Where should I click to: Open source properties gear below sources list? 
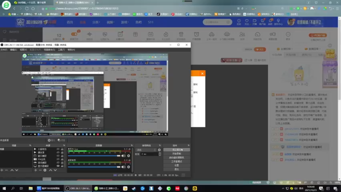pyautogui.click(x=45, y=170)
